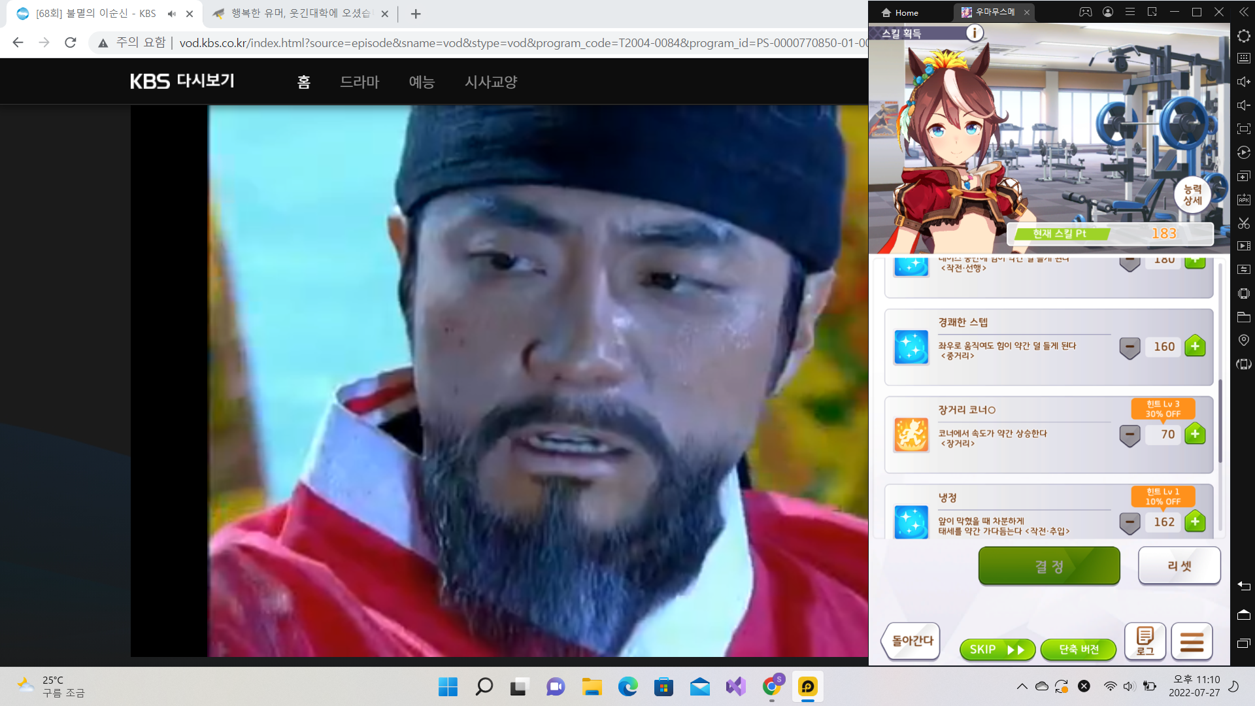
Task: Click the emulator screenshot scissors icon
Action: click(x=1243, y=223)
